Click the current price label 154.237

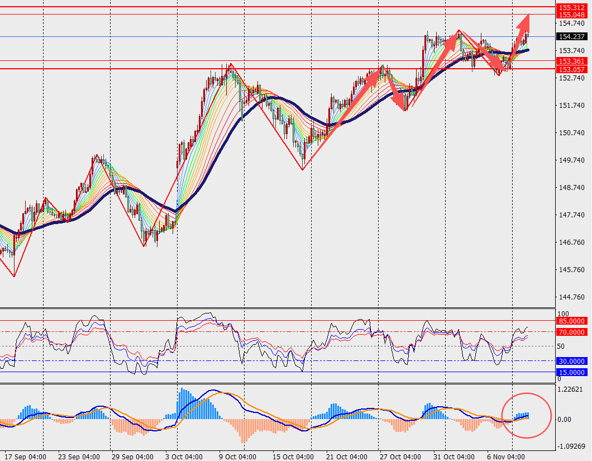571,37
